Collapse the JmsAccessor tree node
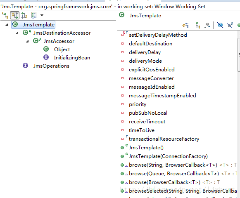The height and width of the screenshot is (198, 240). click(x=27, y=41)
